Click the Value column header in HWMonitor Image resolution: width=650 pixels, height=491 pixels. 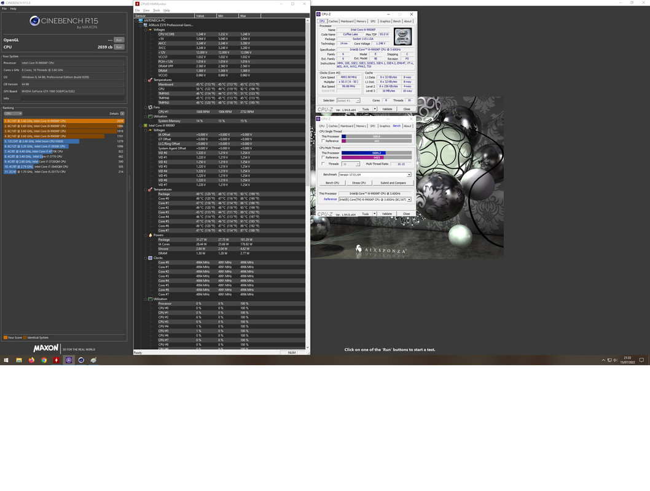pyautogui.click(x=206, y=16)
